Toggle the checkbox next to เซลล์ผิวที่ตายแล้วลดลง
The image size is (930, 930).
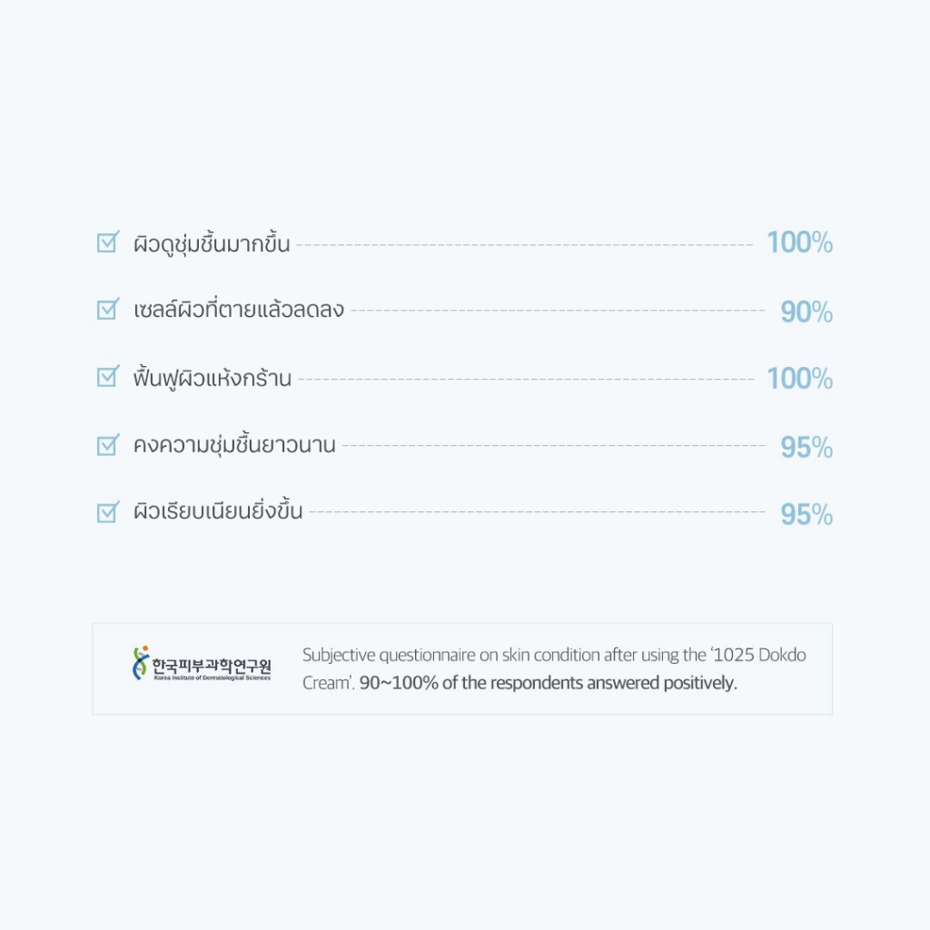[x=108, y=309]
